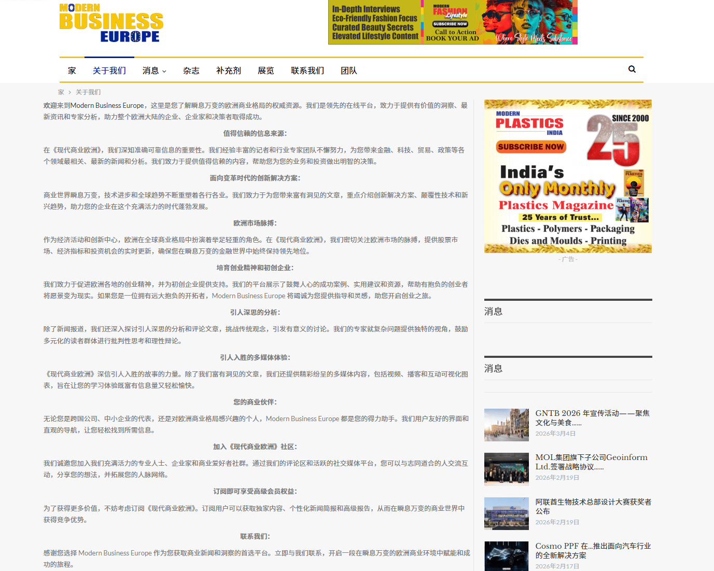Open the 阿联酋生物技术 article thumbnail
714x571 pixels.
(x=506, y=513)
